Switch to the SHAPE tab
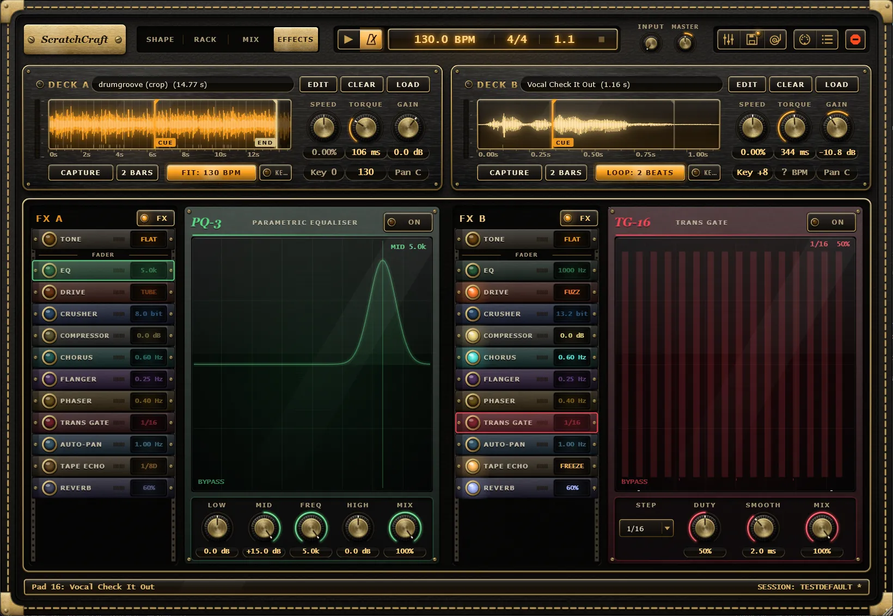This screenshot has width=893, height=616. (x=160, y=39)
